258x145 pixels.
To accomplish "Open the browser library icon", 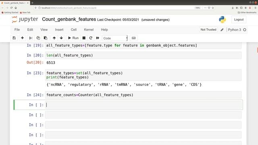I will pyautogui.click(x=237, y=8).
